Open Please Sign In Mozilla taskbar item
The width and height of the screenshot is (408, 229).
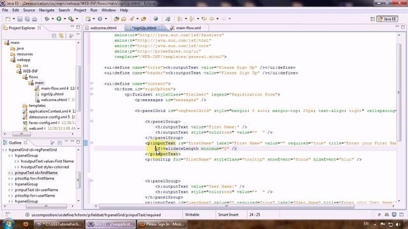163,224
